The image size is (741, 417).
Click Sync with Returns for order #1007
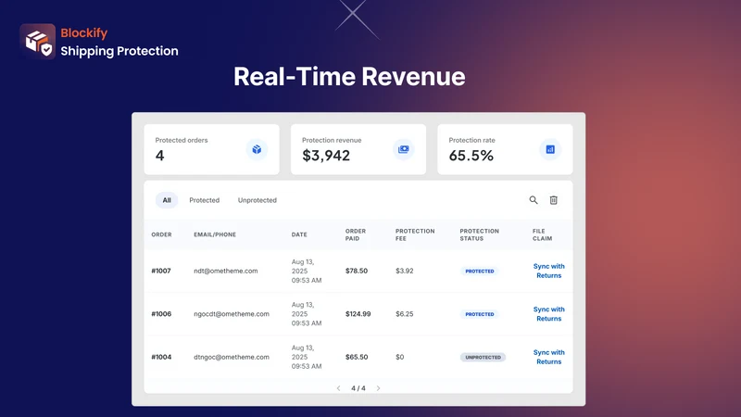pos(548,271)
